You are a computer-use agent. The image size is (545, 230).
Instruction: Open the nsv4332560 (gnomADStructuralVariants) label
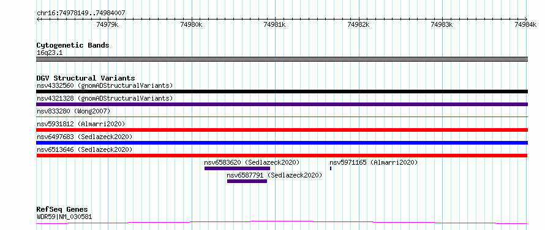(x=105, y=85)
